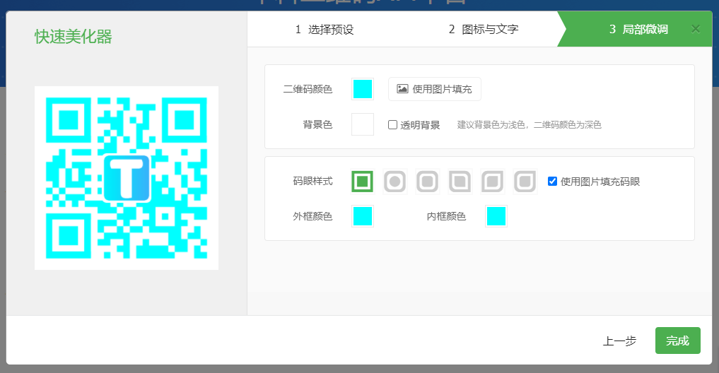Click the T logo in QR preview
This screenshot has width=719, height=373.
pos(127,178)
